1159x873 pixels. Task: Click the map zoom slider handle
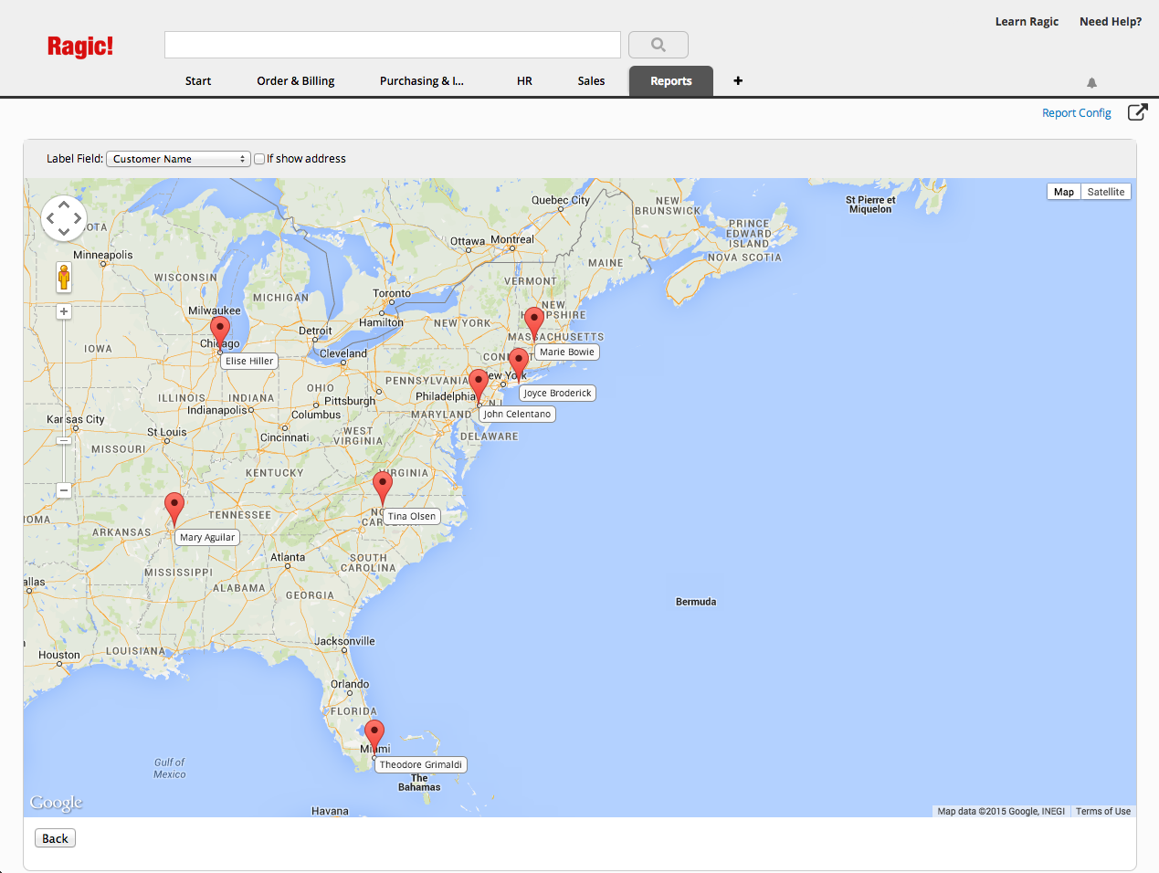64,441
